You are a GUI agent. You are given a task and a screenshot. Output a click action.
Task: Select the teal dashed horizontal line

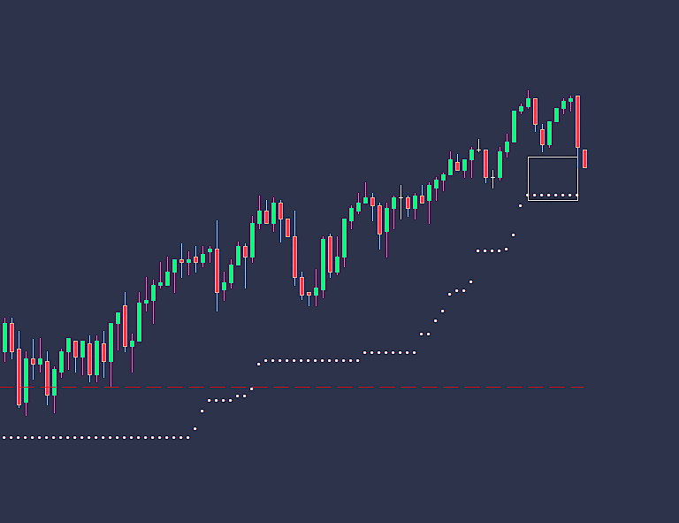pos(354,387)
